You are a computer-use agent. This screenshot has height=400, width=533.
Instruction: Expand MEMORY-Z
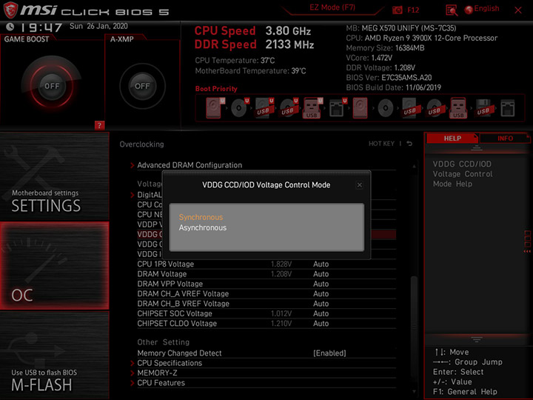point(157,373)
